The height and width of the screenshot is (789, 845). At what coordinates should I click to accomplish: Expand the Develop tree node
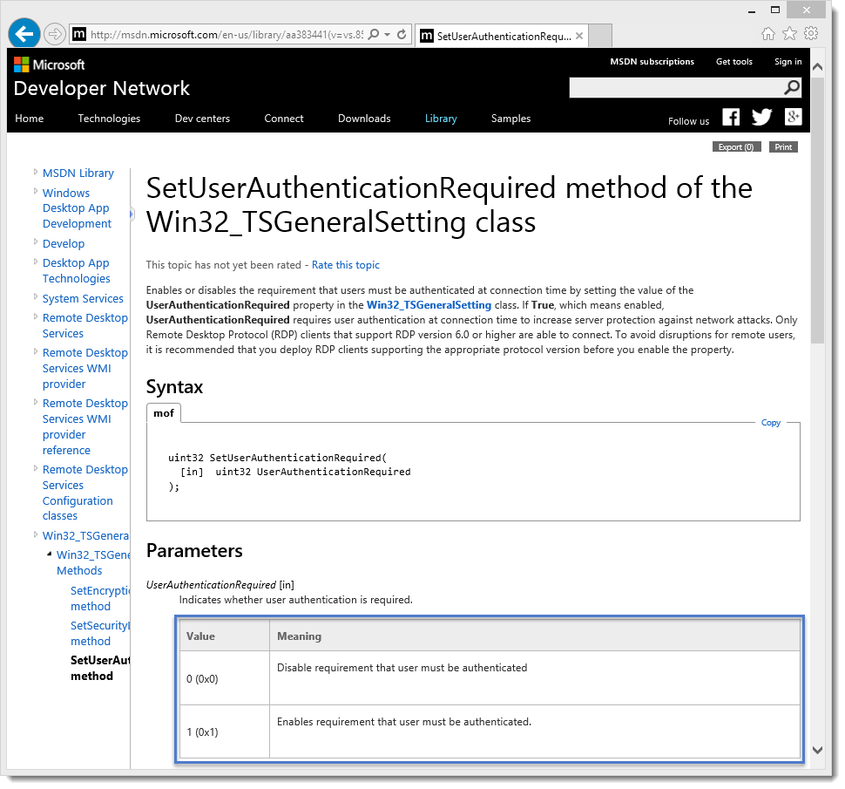36,242
